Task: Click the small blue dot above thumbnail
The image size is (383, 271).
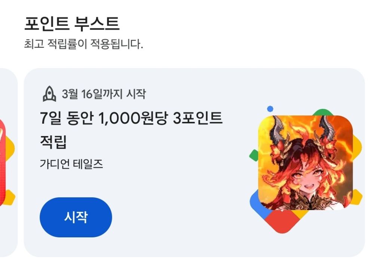Action: tap(270, 109)
